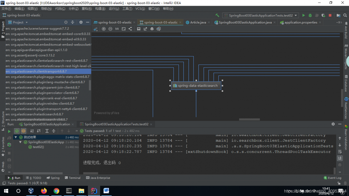The height and width of the screenshot is (196, 349).
Task: Expand more Run side-toolbar actions
Action: click(9, 172)
